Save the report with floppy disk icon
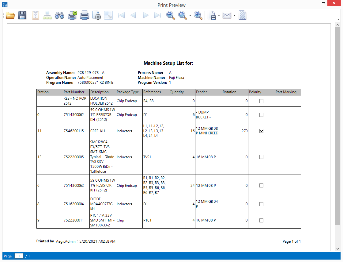The height and width of the screenshot is (262, 343). 22,15
